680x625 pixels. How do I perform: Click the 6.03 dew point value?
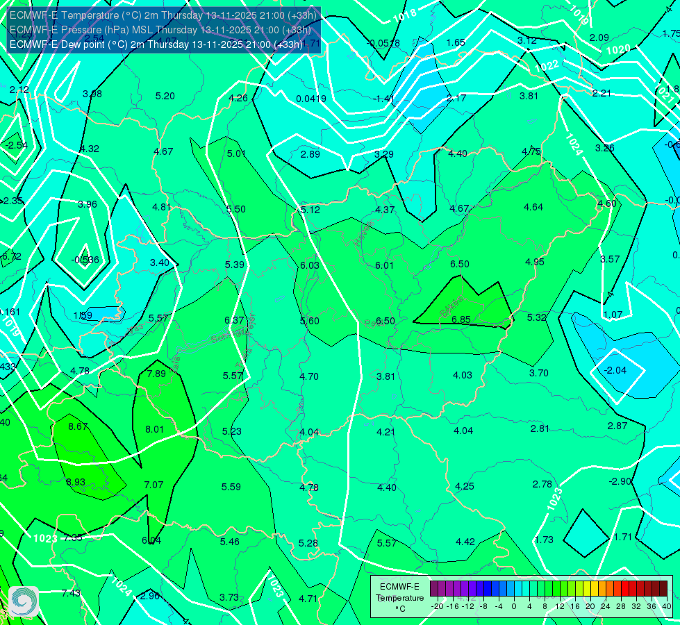pyautogui.click(x=310, y=265)
